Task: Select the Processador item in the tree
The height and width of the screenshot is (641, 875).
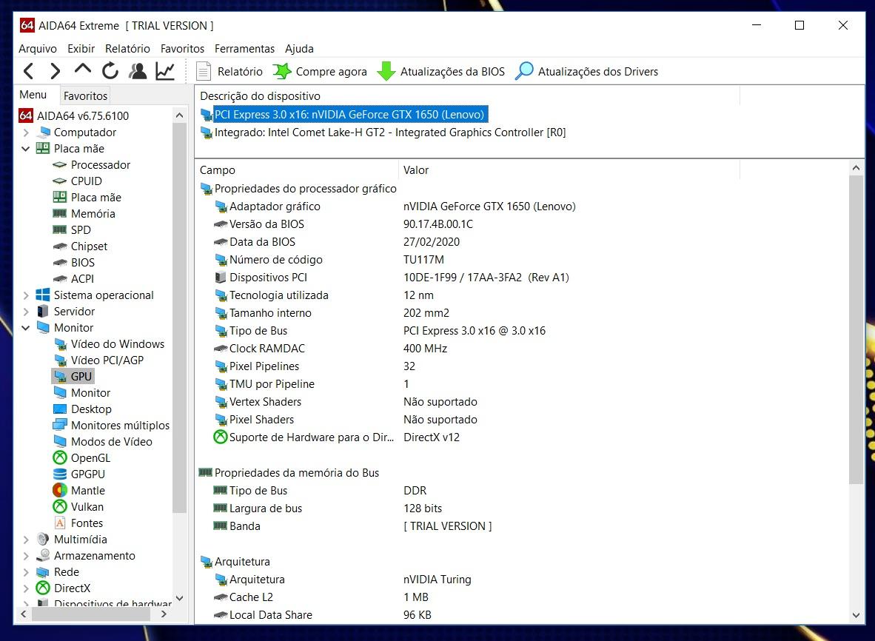Action: pos(101,164)
